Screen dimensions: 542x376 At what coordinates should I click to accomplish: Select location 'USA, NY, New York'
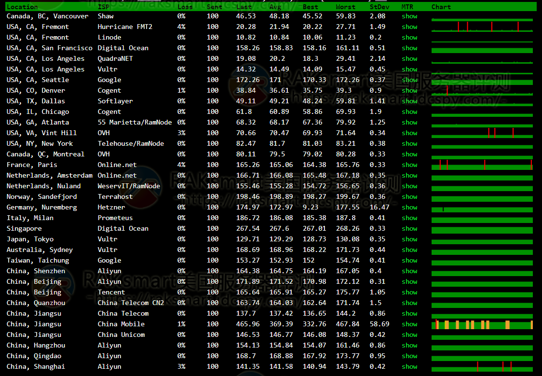point(40,144)
